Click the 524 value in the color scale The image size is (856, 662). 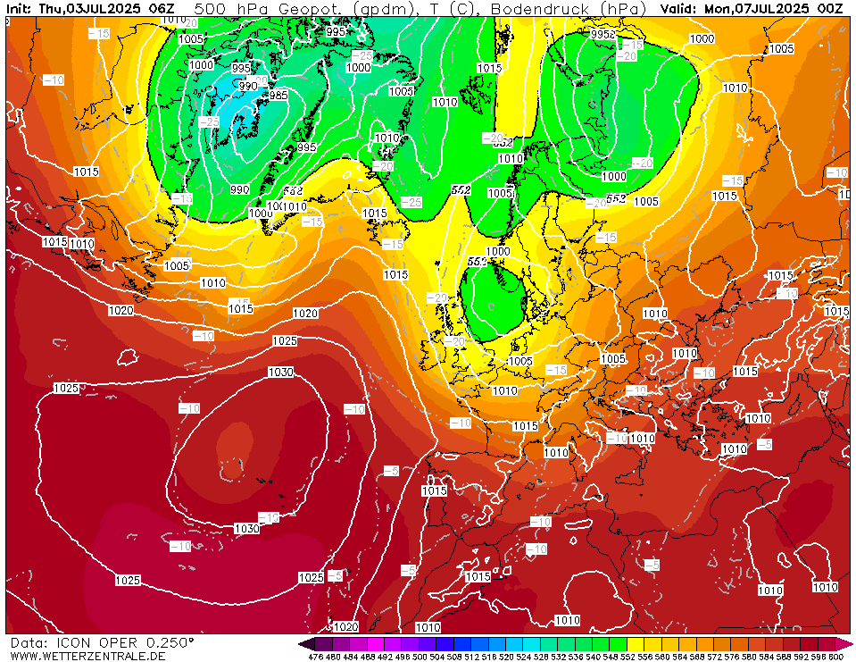click(x=524, y=657)
